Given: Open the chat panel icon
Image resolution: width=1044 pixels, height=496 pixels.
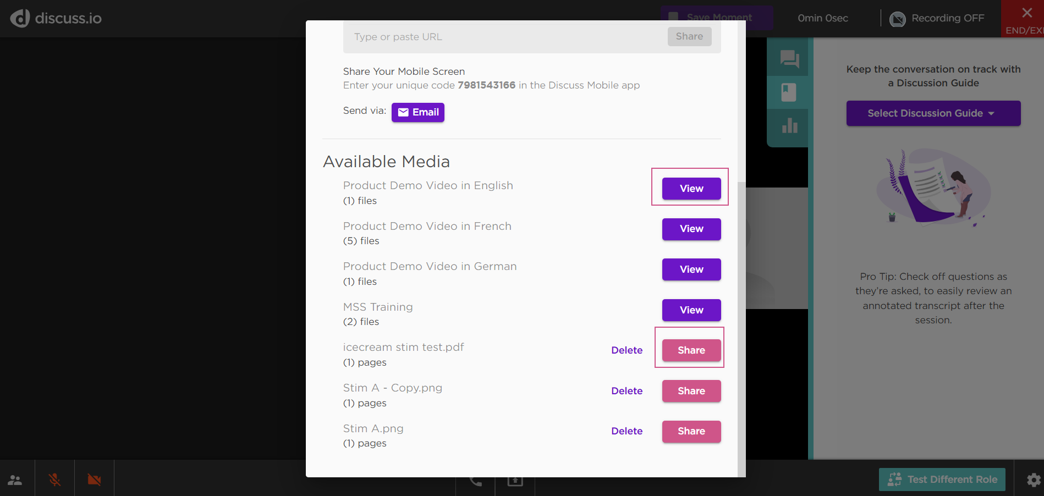Looking at the screenshot, I should tap(789, 58).
